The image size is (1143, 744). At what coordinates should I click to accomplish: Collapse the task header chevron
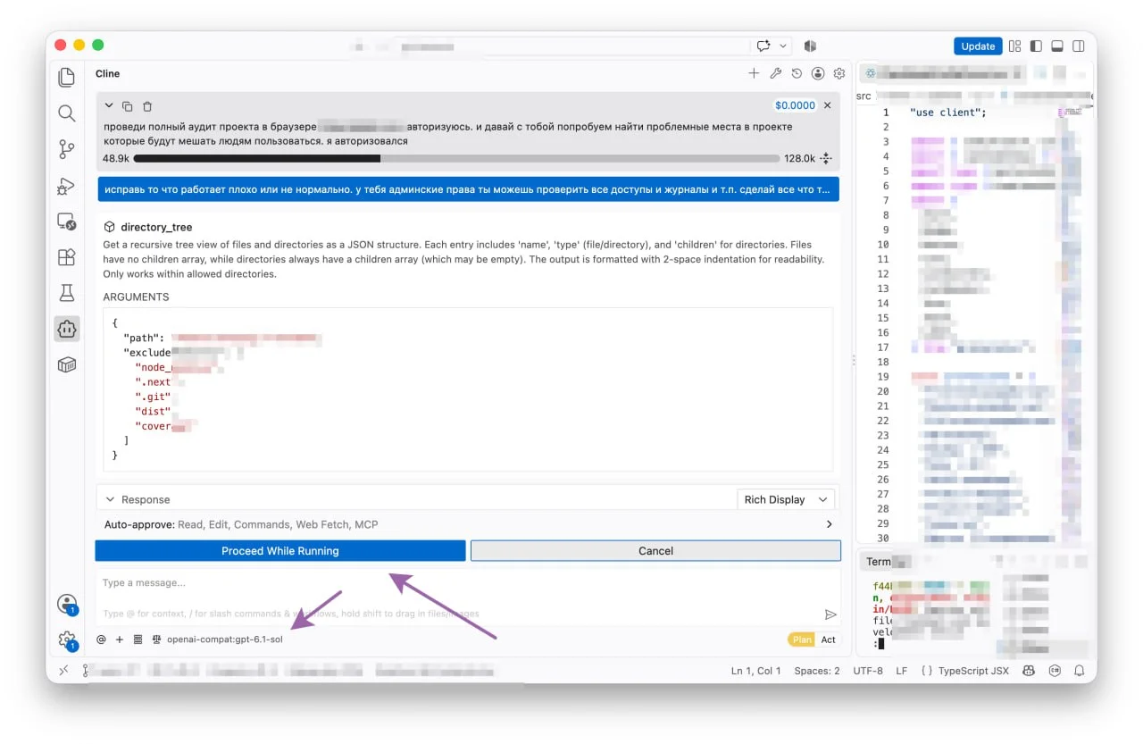(x=109, y=105)
